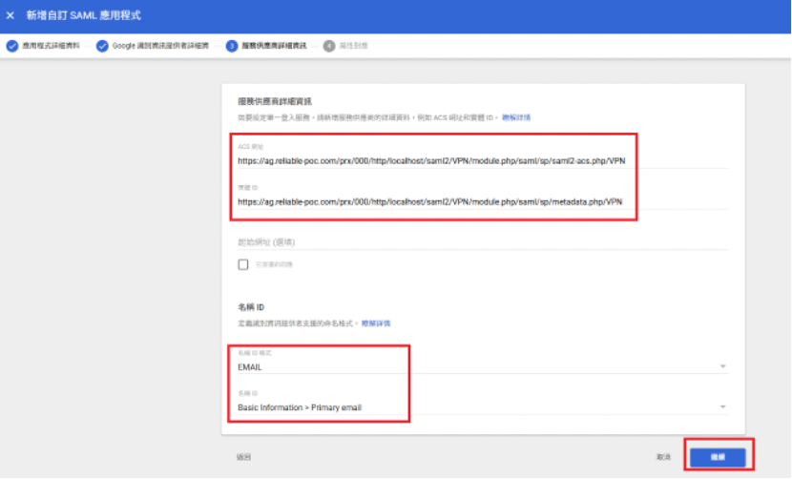Open the EMAIL name ID format dropdown arrow

click(722, 366)
